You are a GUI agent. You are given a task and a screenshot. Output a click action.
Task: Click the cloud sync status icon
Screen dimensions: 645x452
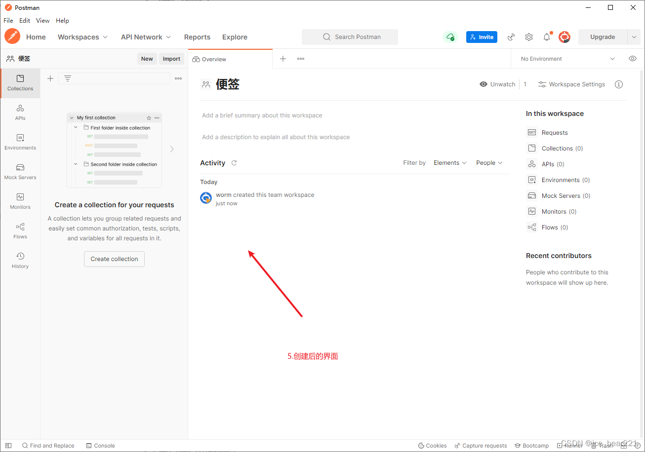[x=450, y=37]
